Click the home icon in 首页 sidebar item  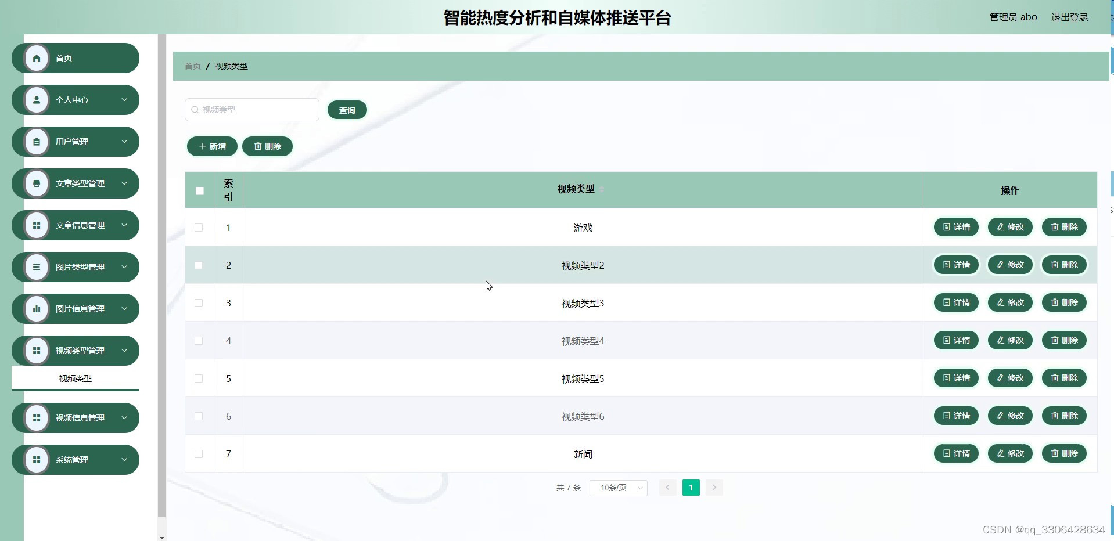coord(37,58)
